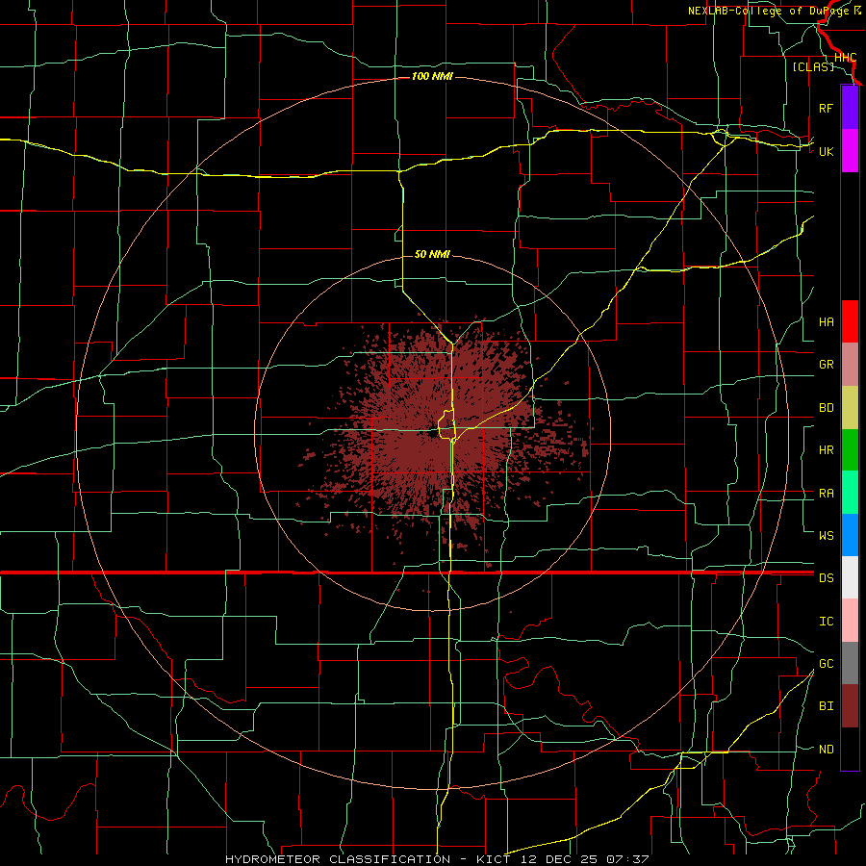The height and width of the screenshot is (866, 866).
Task: Click the BI legend label
Action: tap(826, 706)
